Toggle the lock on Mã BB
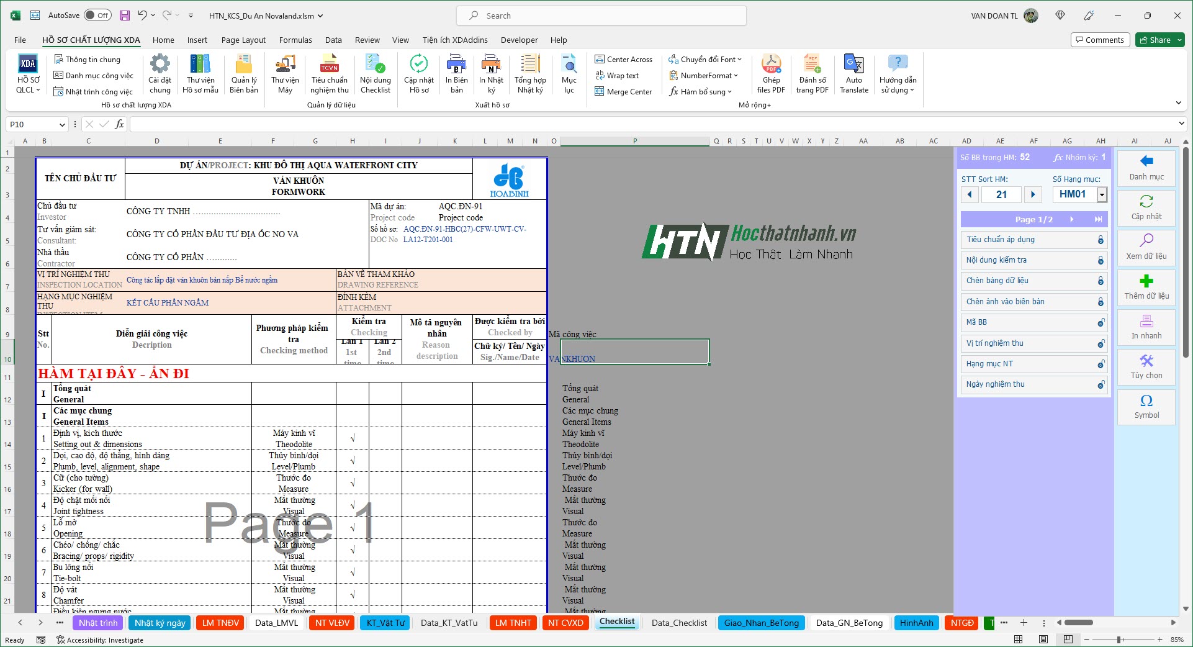 1101,322
